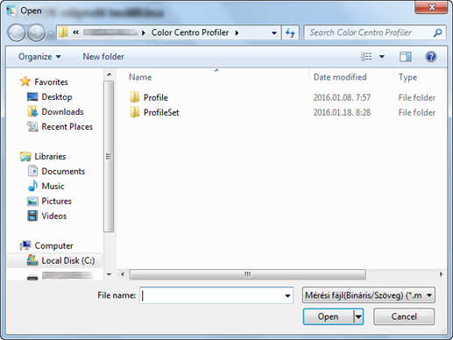Screen dimensions: 453x340
Task: Click the Color Centro Profiler breadcrumb
Action: pos(190,32)
